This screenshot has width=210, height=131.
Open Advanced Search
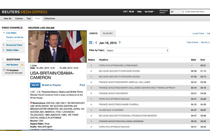pos(163,12)
